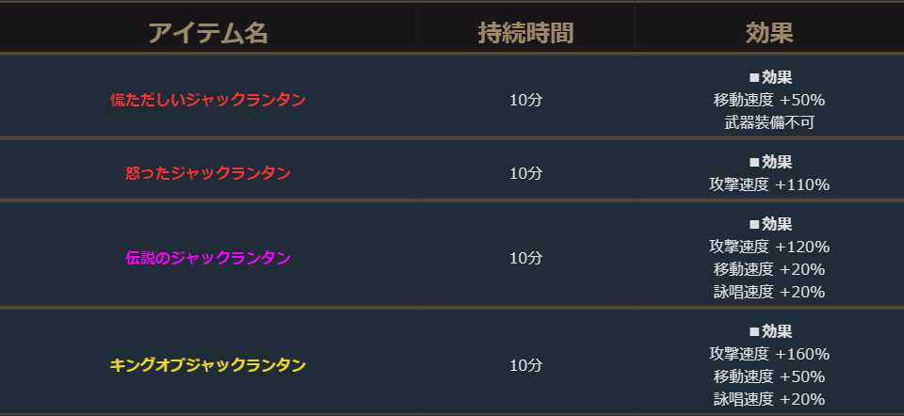The width and height of the screenshot is (904, 416).
Task: Click the 武器装備不可 effect text
Action: (x=769, y=122)
